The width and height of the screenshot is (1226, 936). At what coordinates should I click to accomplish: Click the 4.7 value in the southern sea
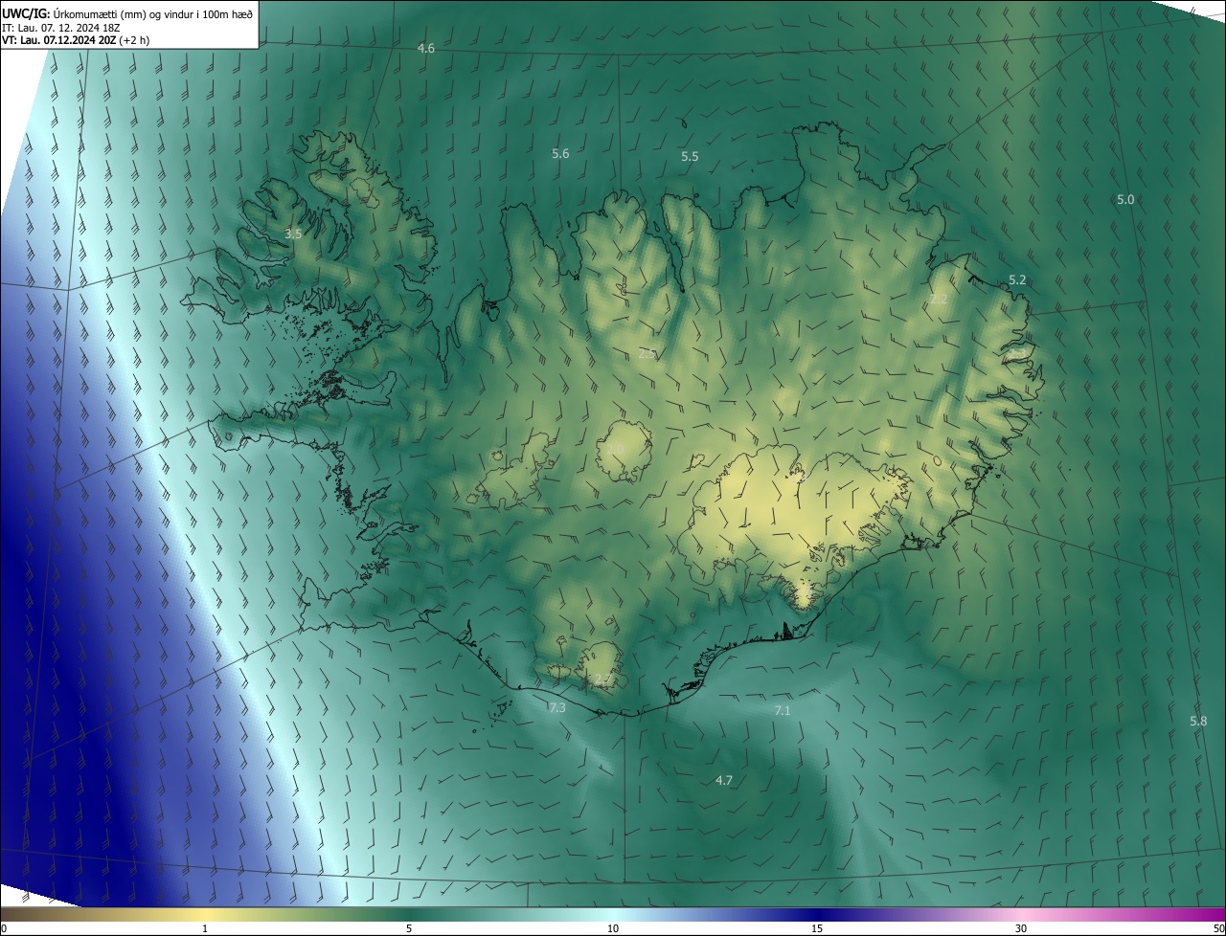pos(724,780)
